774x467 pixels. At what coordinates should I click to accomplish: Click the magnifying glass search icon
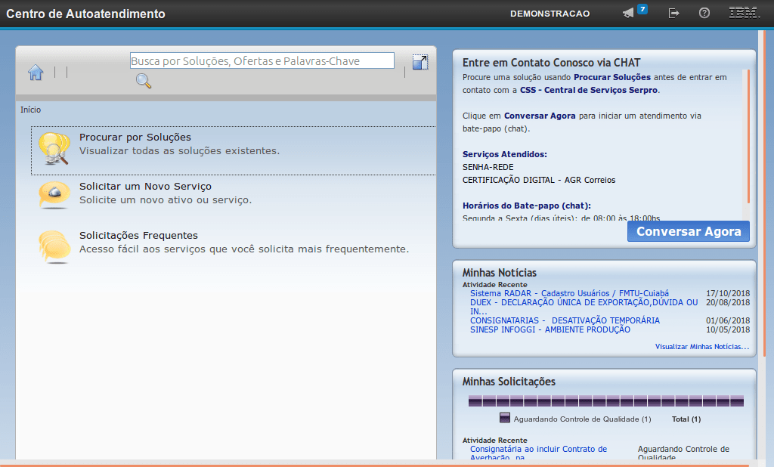coord(143,81)
